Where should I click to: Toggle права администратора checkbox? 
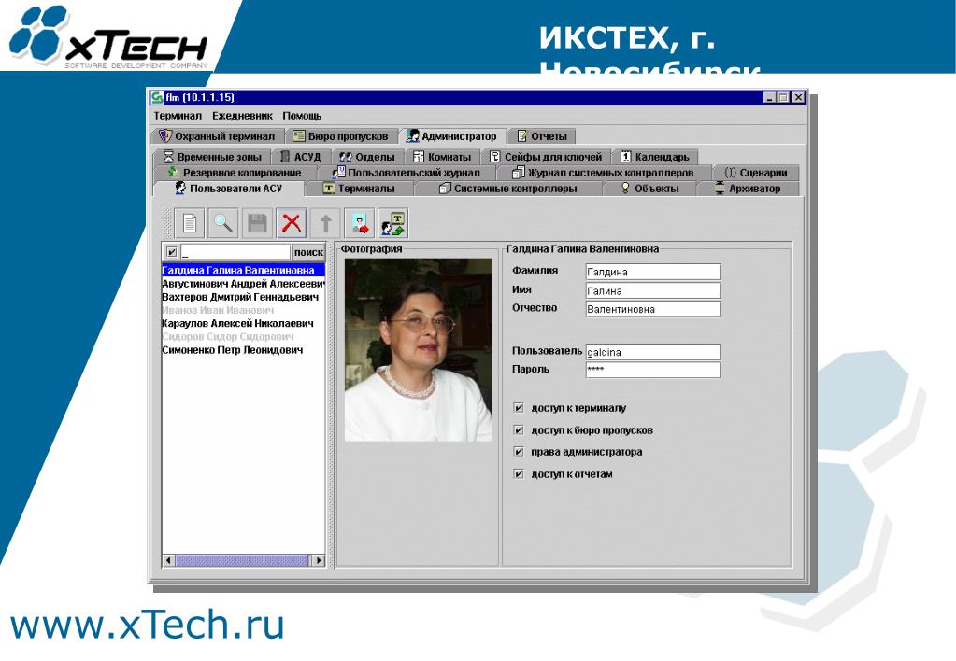coord(519,452)
